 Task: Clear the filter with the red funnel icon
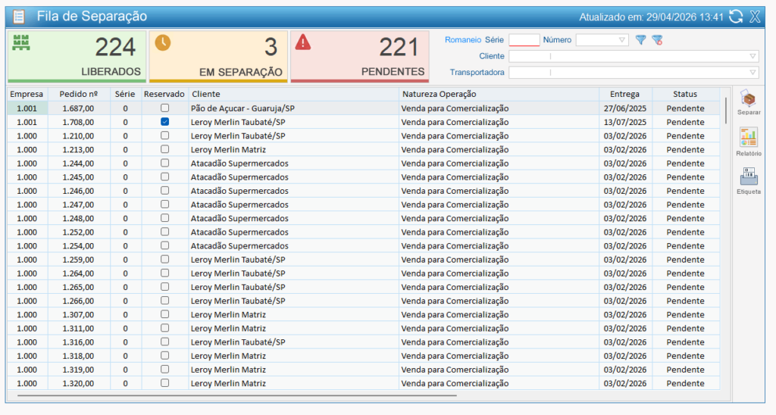(657, 40)
